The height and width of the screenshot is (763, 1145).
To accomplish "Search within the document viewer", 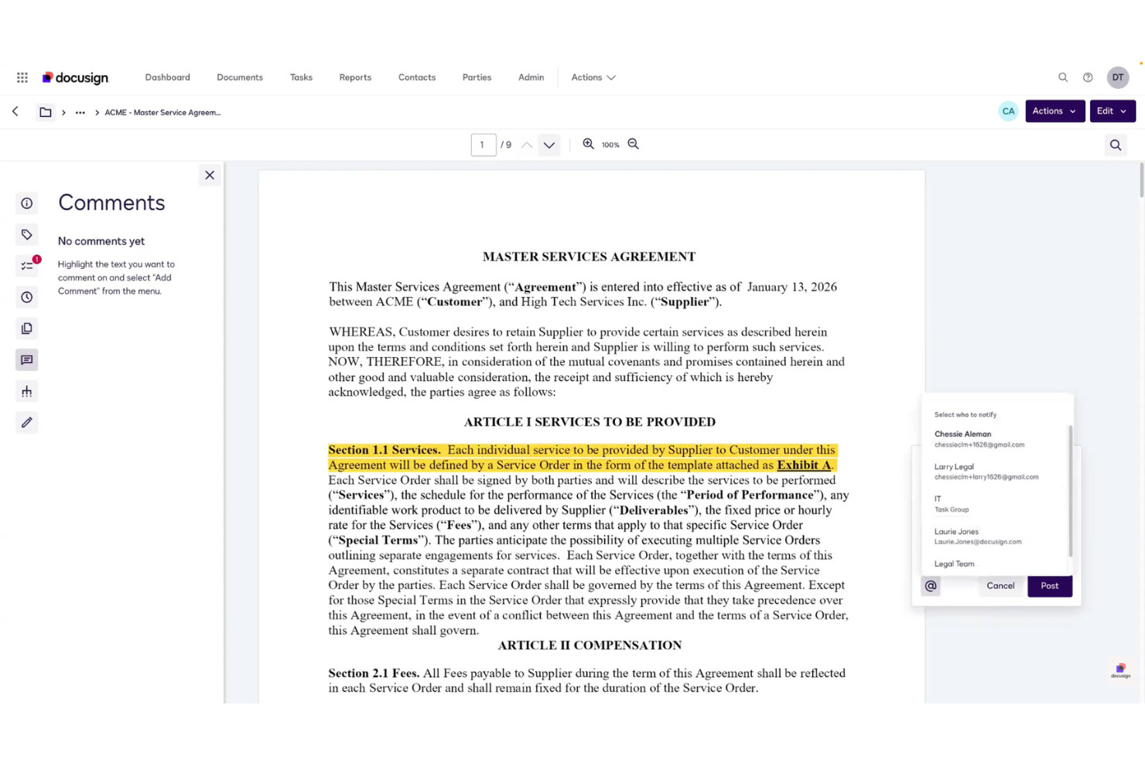I will tap(1116, 145).
